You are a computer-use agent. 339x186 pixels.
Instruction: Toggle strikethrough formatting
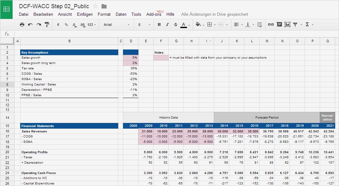tap(176, 25)
